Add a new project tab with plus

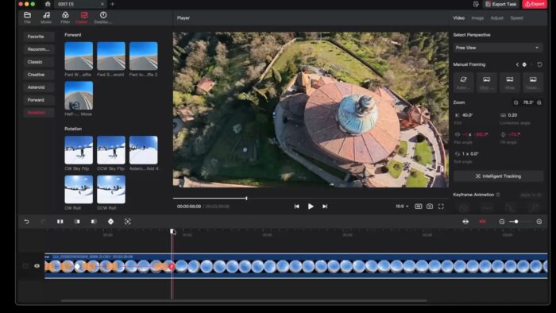113,4
